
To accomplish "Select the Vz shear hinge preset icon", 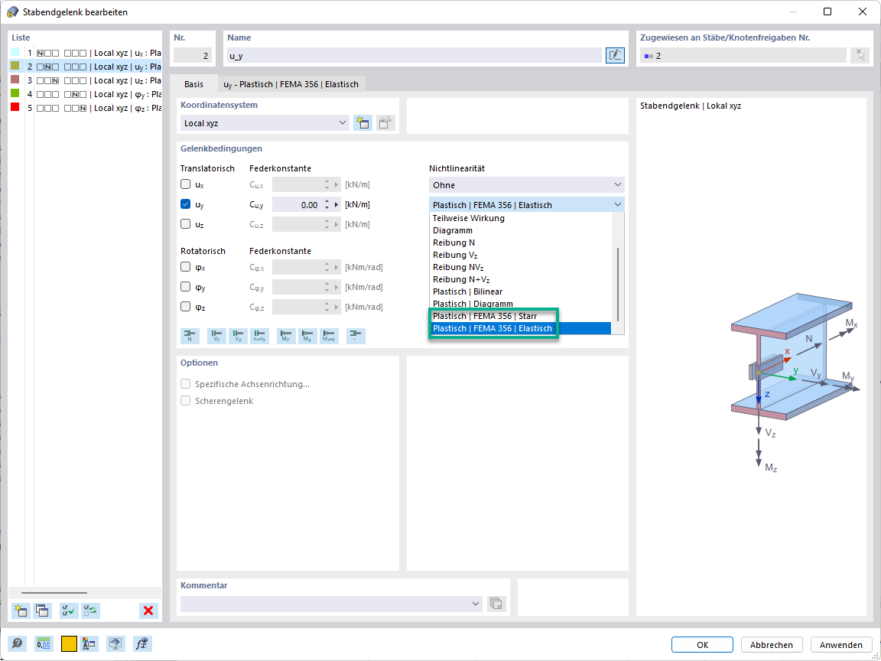I will [238, 336].
